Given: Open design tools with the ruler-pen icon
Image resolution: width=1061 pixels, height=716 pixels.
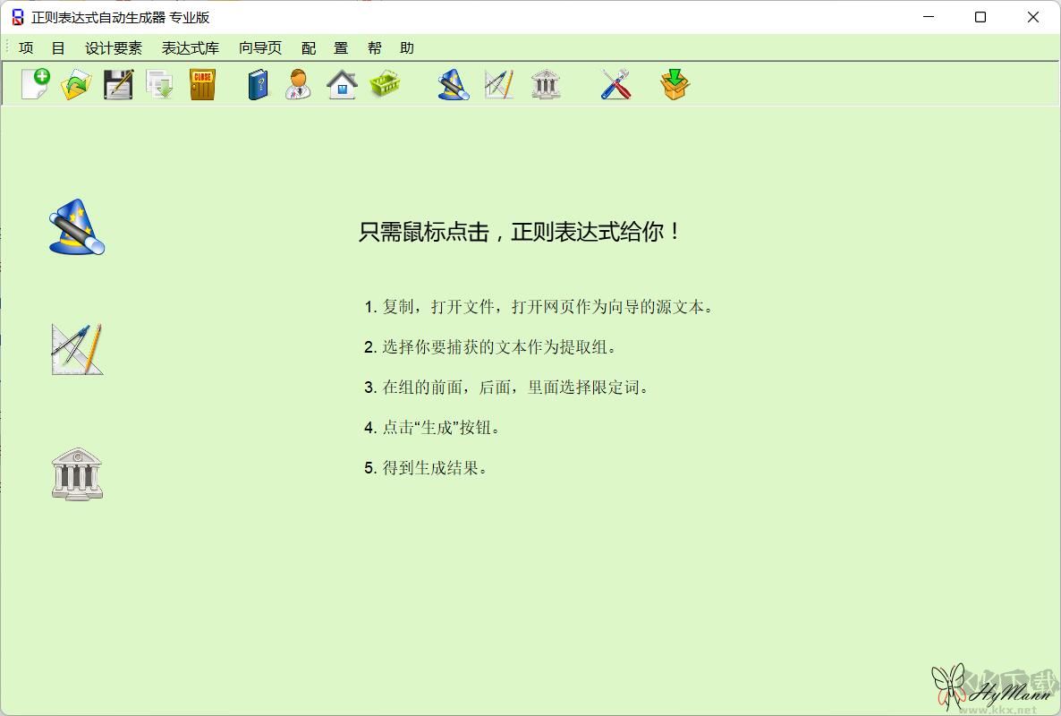Looking at the screenshot, I should [x=498, y=83].
